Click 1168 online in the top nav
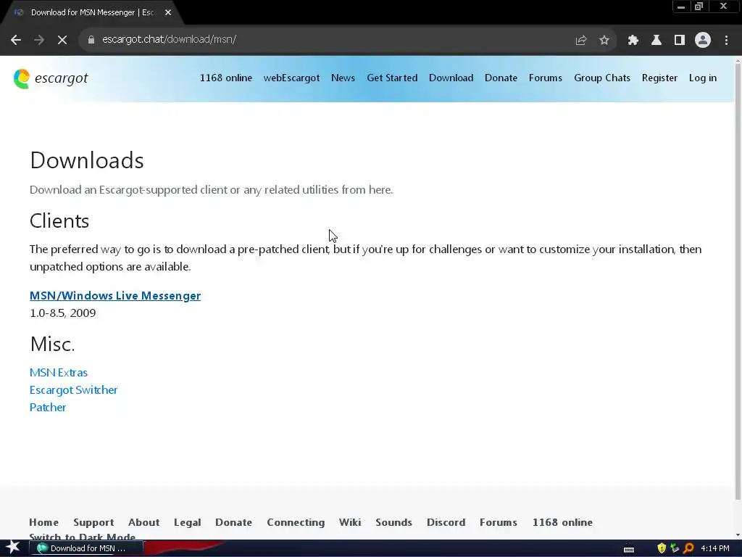 (x=226, y=78)
